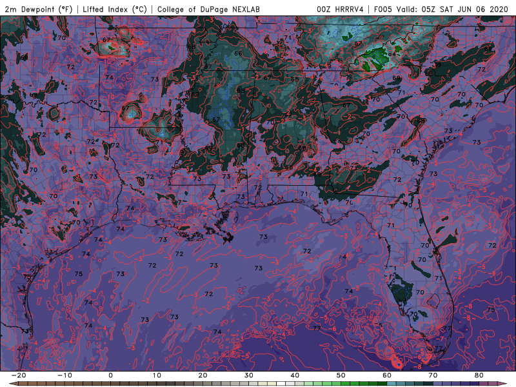The width and height of the screenshot is (516, 387).
Task: Click the -20 label on the color scale
Action: (x=19, y=375)
